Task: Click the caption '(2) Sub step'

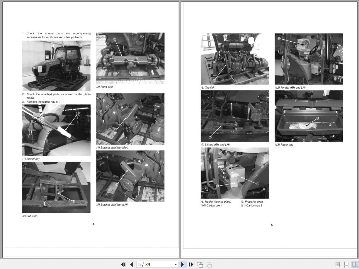Action: 30,216
